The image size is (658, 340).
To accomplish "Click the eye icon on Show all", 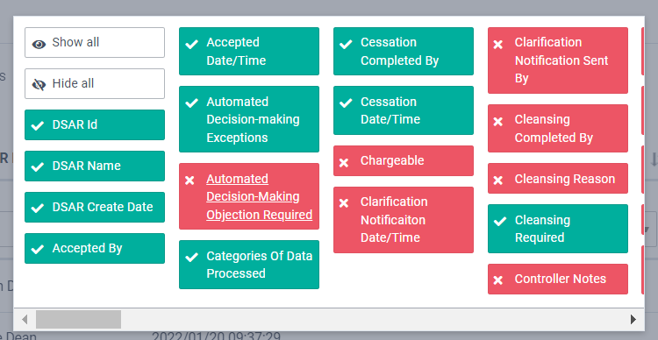I will pos(39,44).
